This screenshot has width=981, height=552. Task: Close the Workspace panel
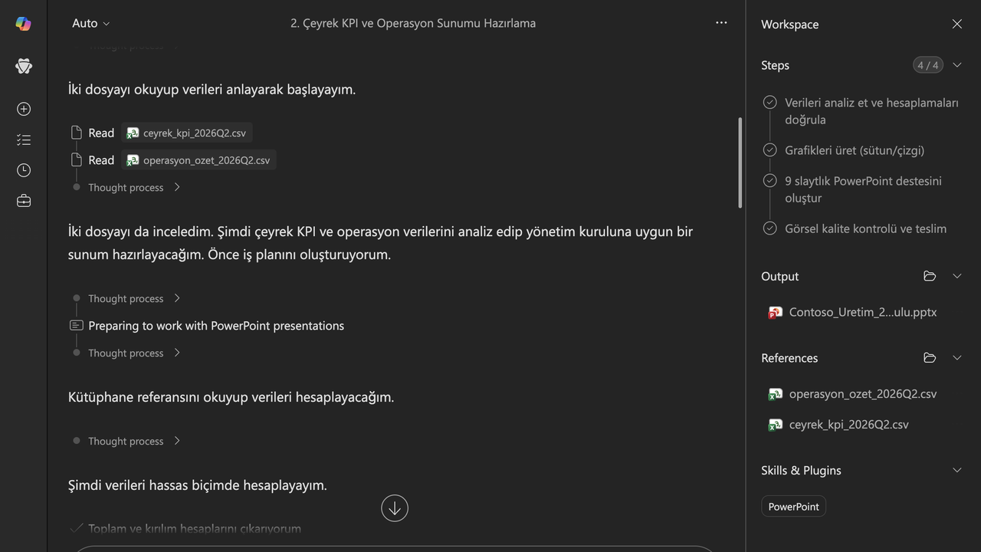[957, 24]
